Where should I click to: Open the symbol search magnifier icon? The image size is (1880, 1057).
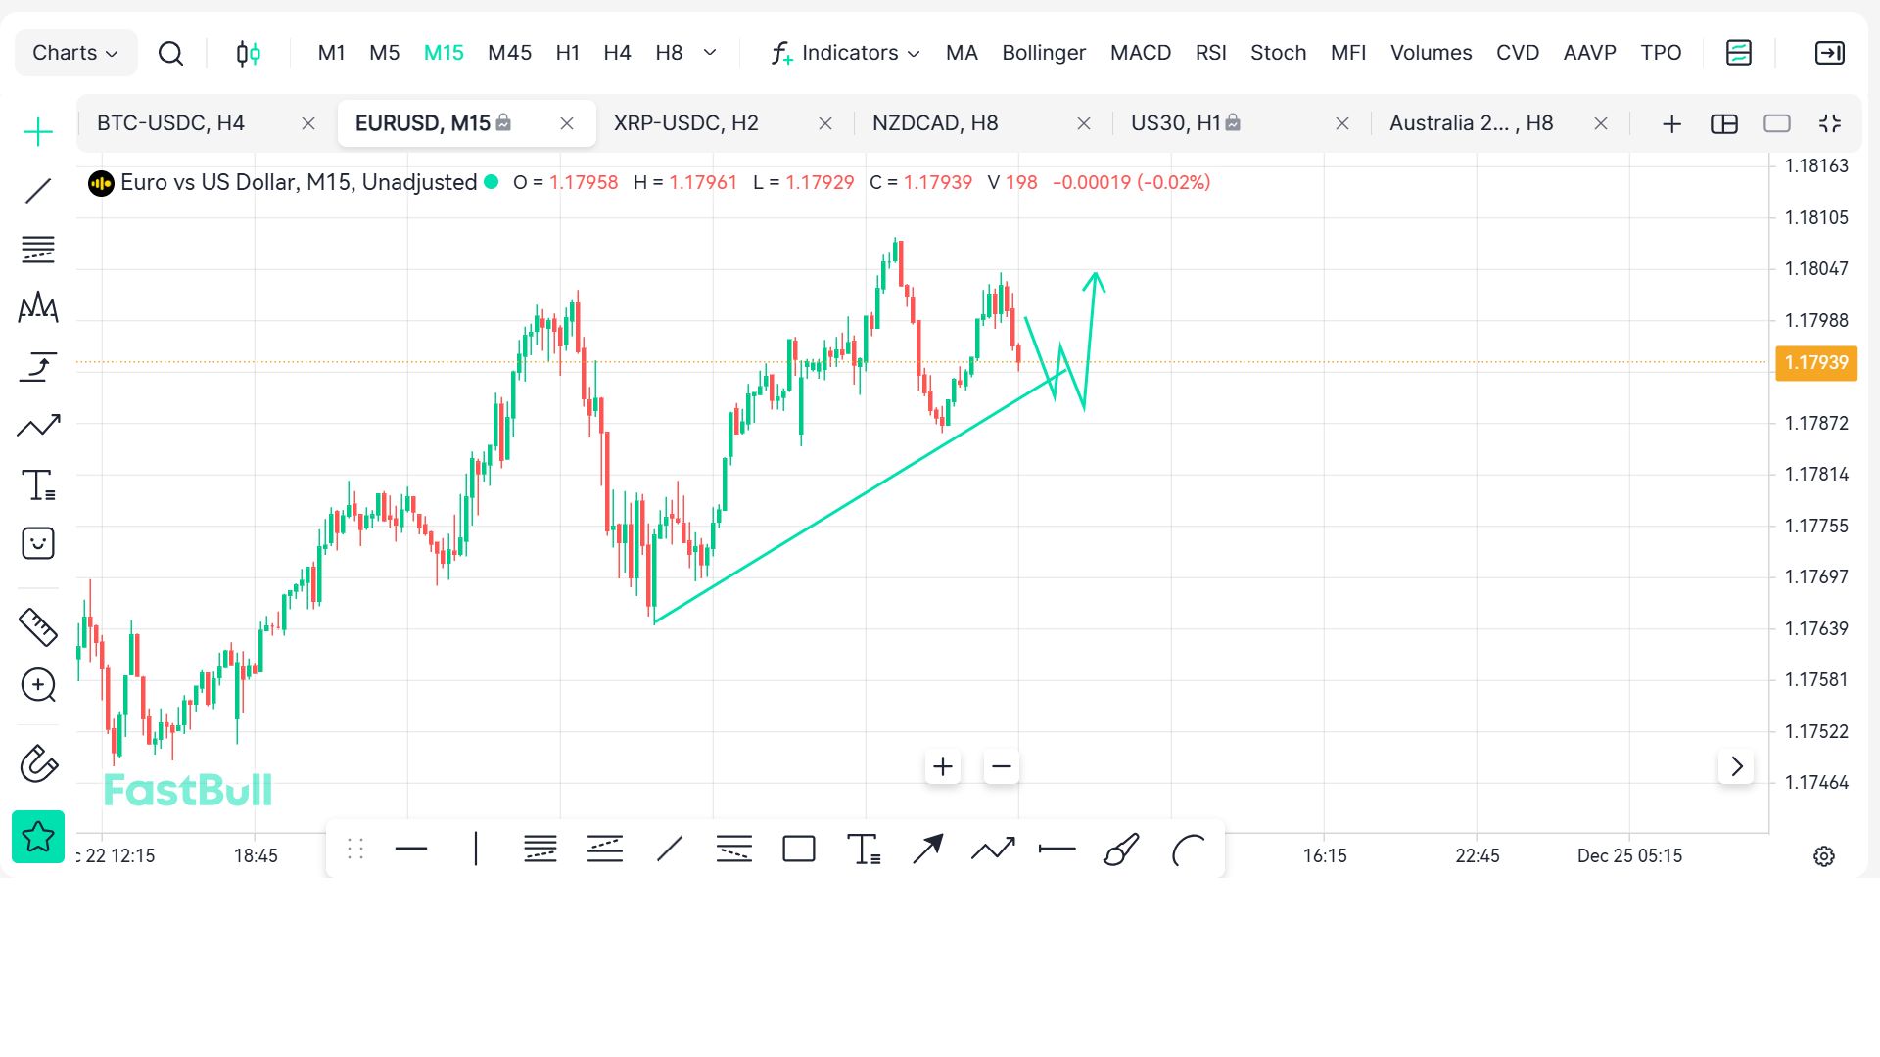(170, 53)
